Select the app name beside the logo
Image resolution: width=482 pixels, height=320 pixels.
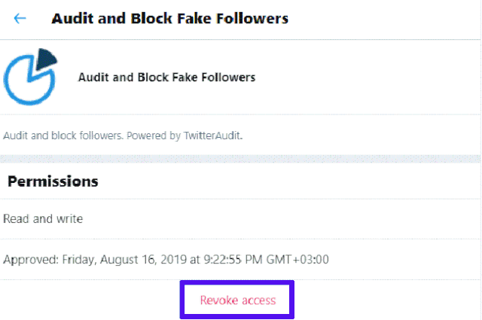pyautogui.click(x=166, y=77)
